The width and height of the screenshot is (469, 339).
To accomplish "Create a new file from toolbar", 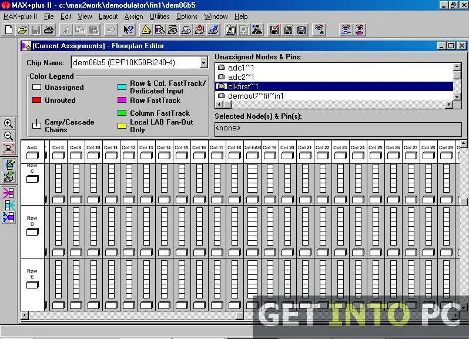I will [x=9, y=30].
